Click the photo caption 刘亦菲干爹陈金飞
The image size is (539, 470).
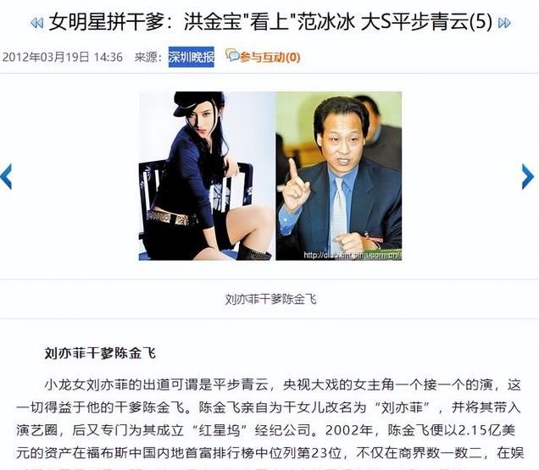[270, 299]
